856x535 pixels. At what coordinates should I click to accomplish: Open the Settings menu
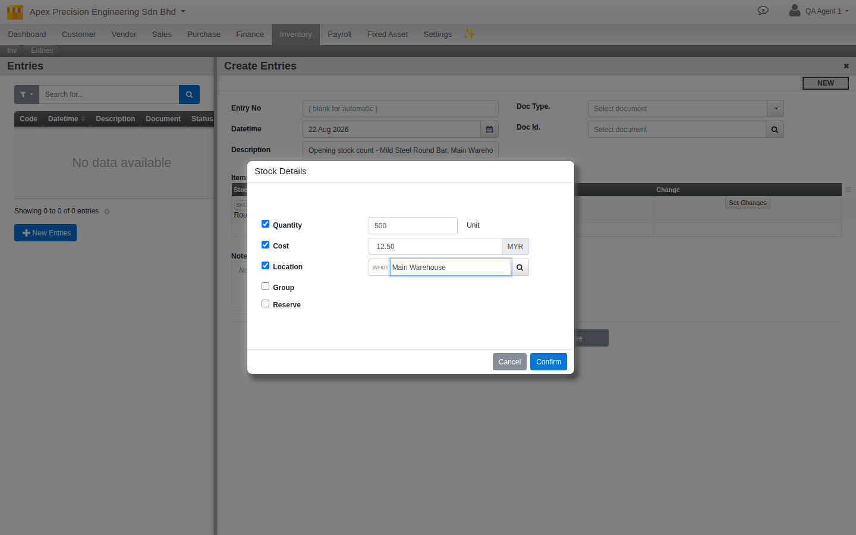pyautogui.click(x=438, y=34)
